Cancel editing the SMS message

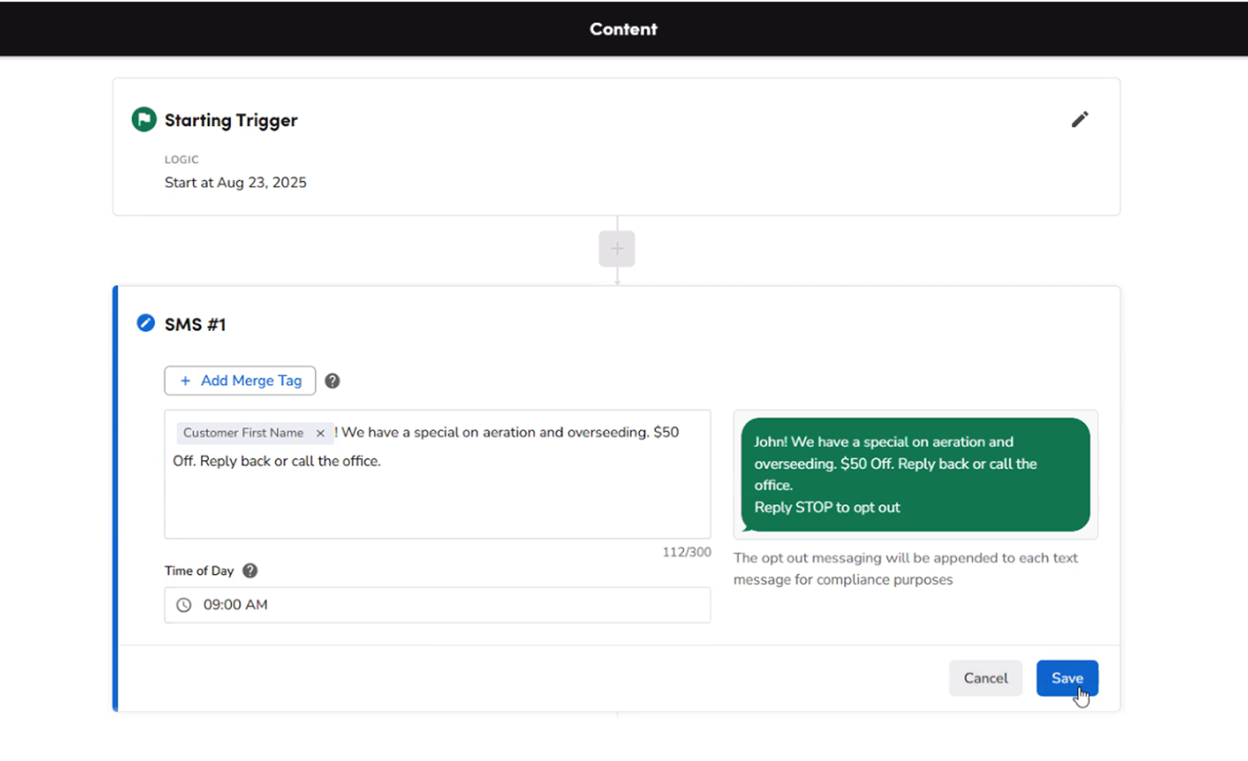984,678
